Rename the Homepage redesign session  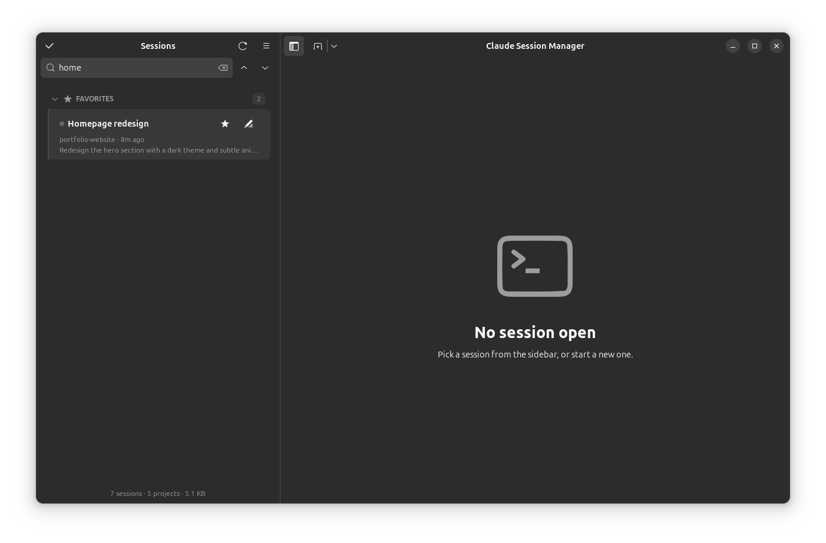click(249, 124)
